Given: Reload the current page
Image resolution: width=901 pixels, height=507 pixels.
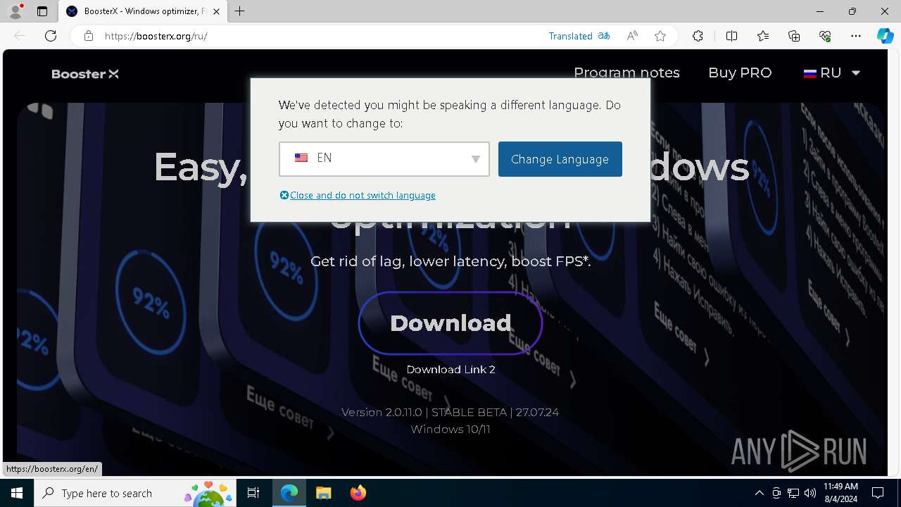Looking at the screenshot, I should click(51, 36).
